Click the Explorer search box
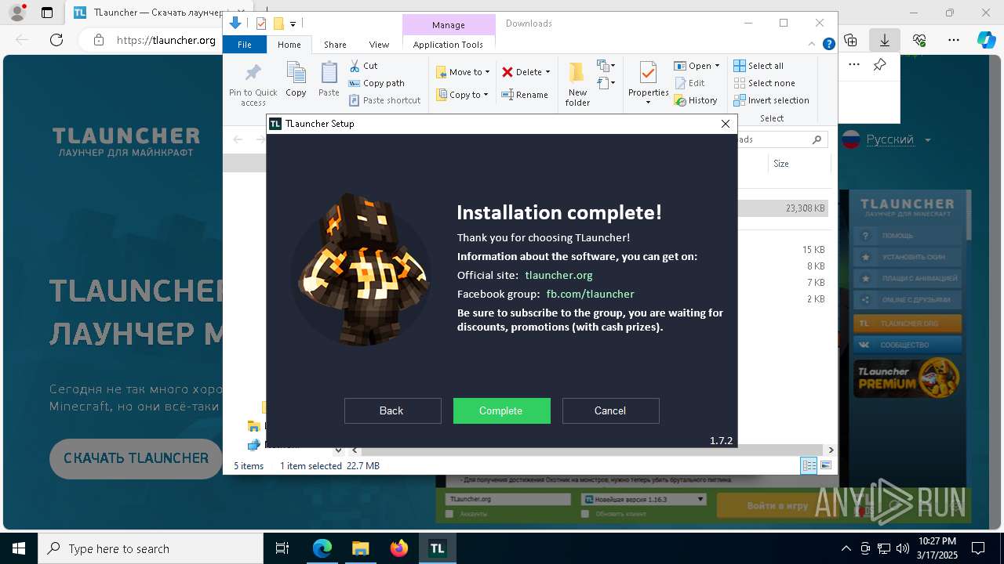The image size is (1004, 564). point(781,139)
